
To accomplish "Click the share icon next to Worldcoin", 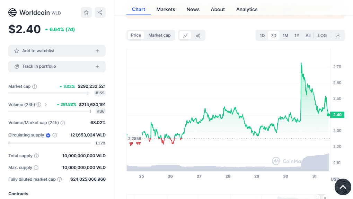I will click(100, 12).
